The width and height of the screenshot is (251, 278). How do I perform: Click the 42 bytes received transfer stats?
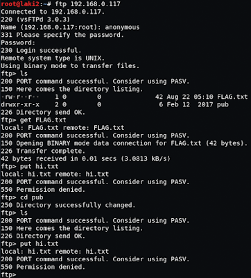[85, 158]
